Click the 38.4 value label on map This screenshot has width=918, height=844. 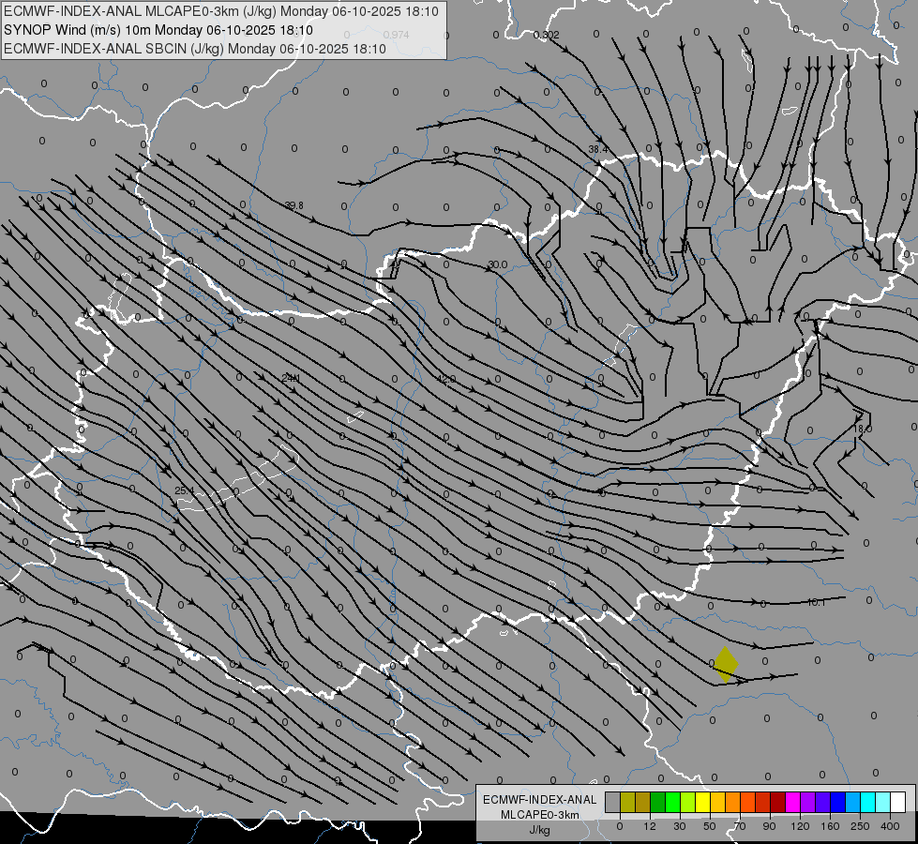click(597, 149)
